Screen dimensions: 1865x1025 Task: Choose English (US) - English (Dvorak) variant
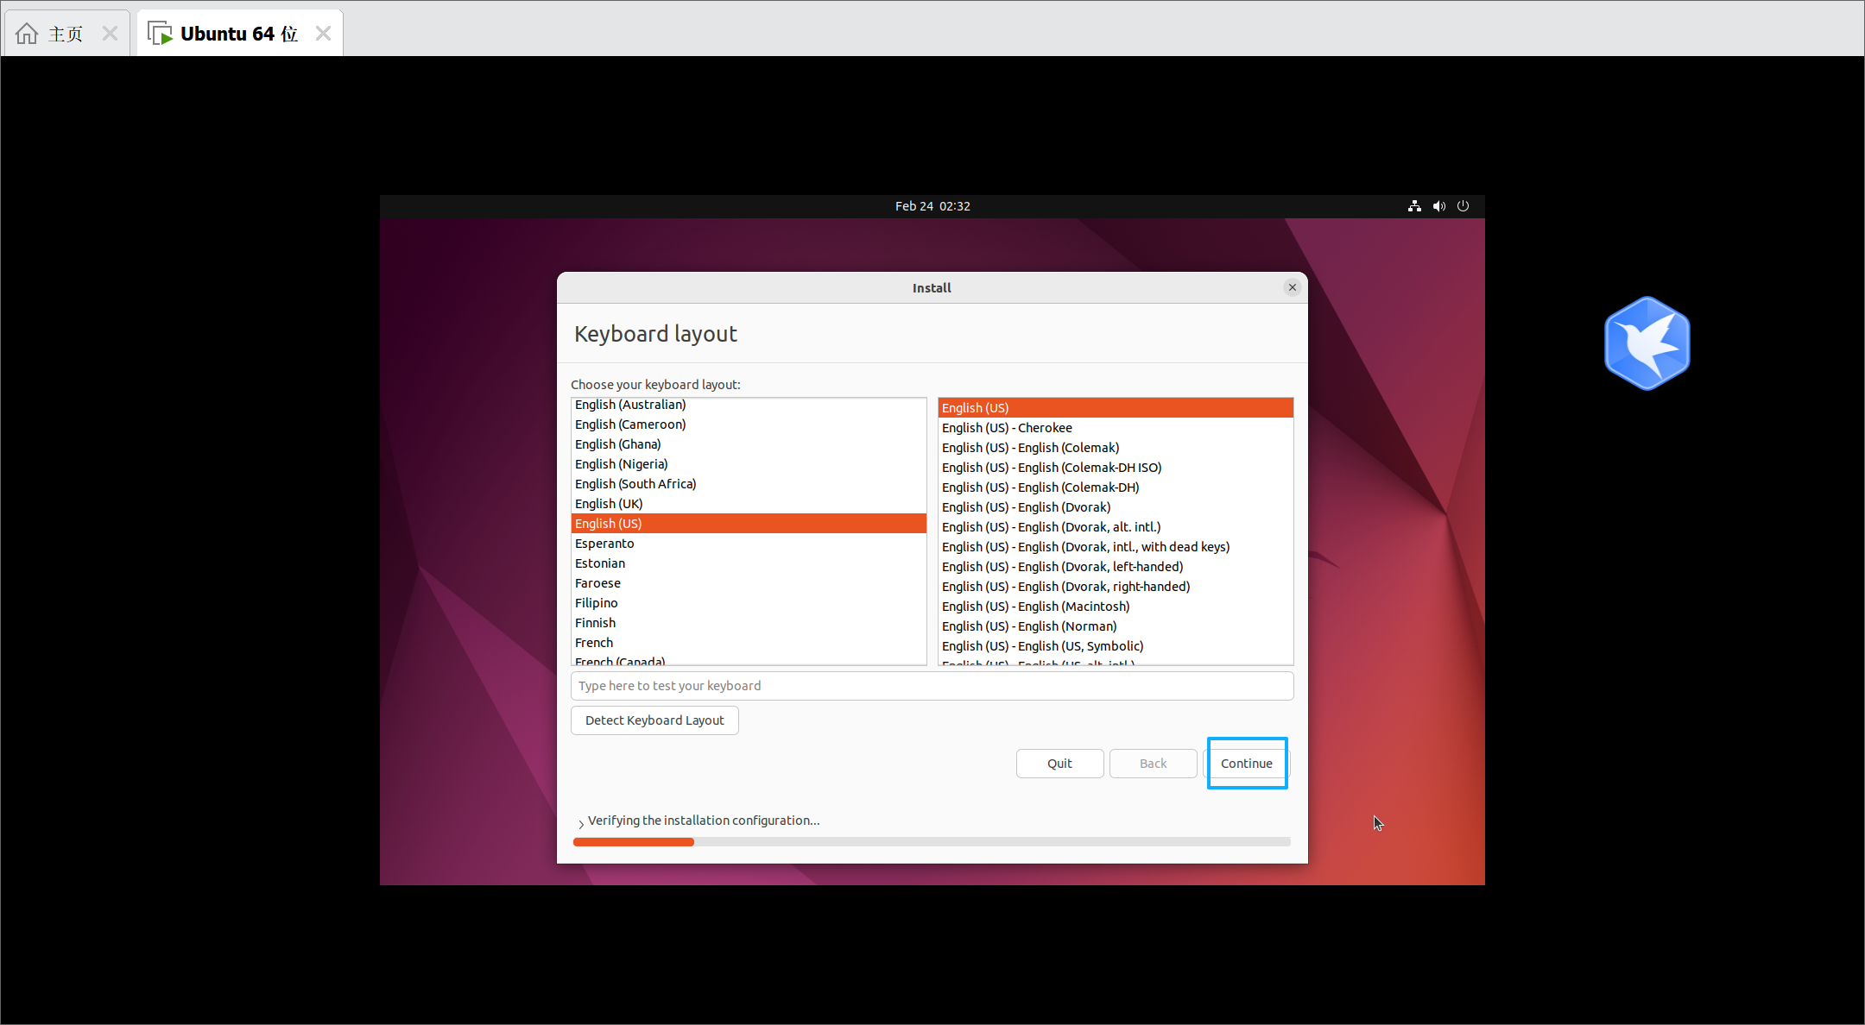(x=1026, y=507)
